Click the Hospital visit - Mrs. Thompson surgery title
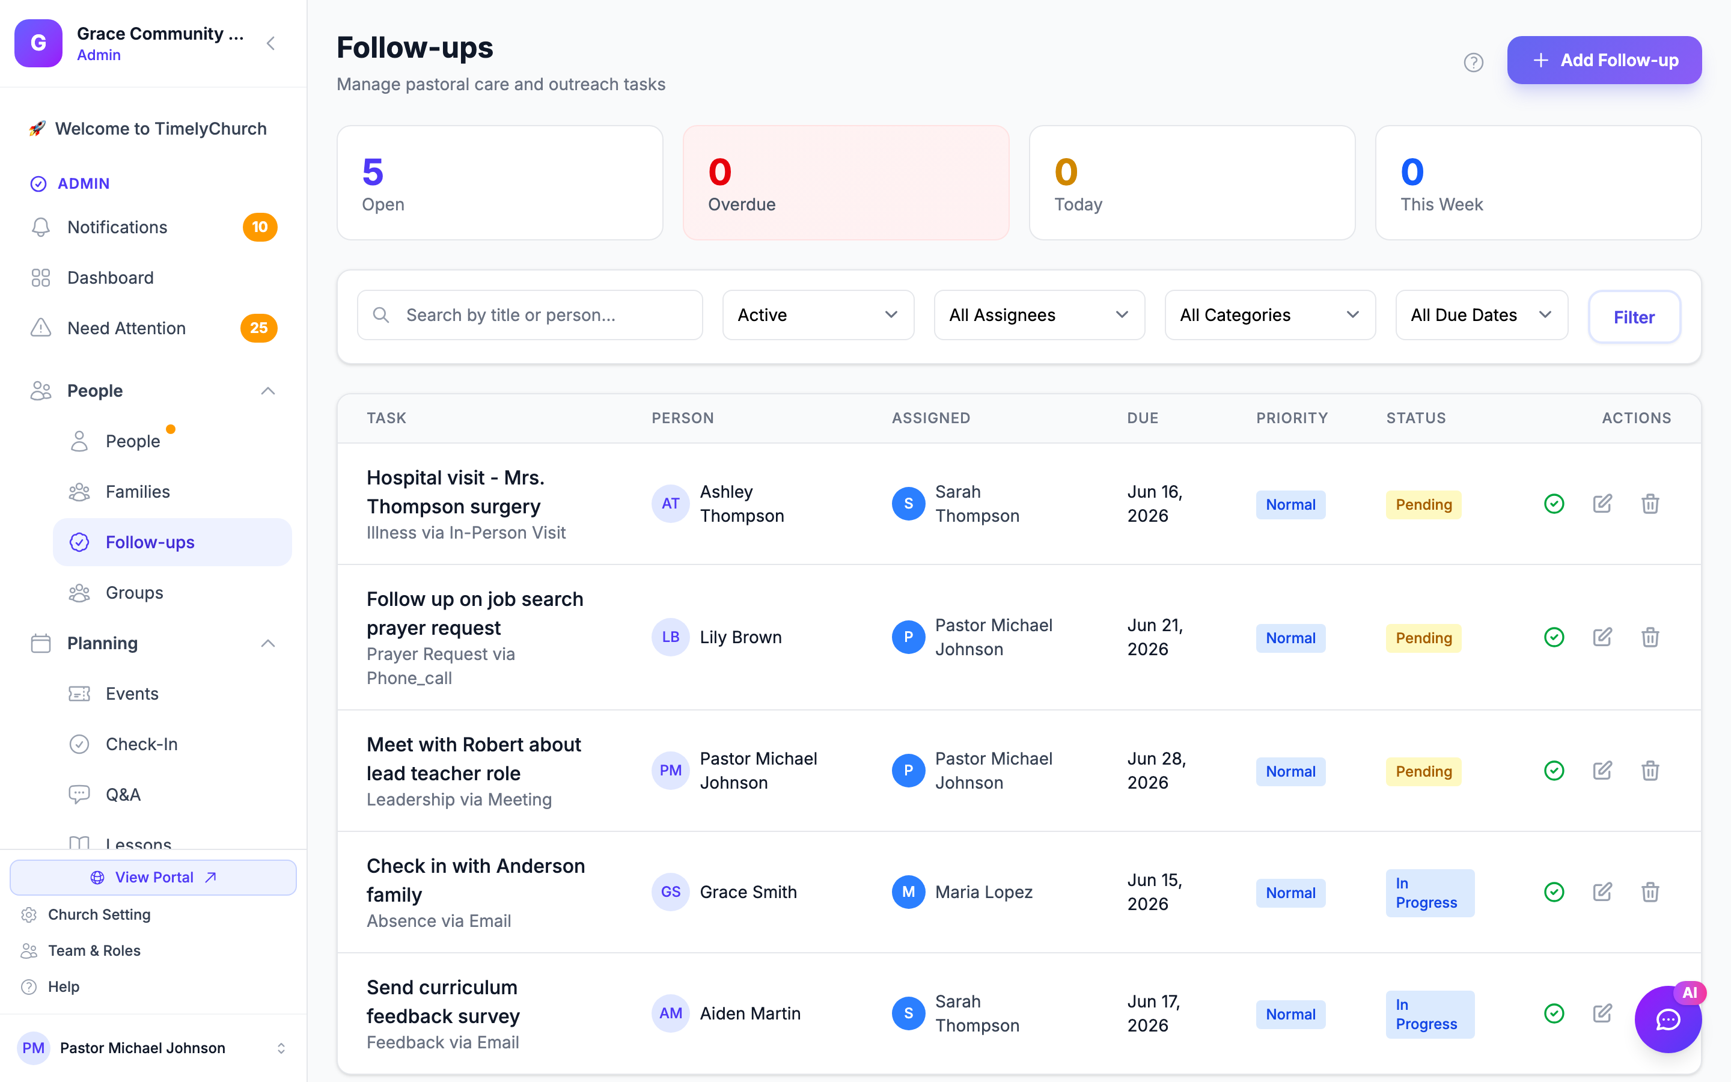 coord(455,492)
